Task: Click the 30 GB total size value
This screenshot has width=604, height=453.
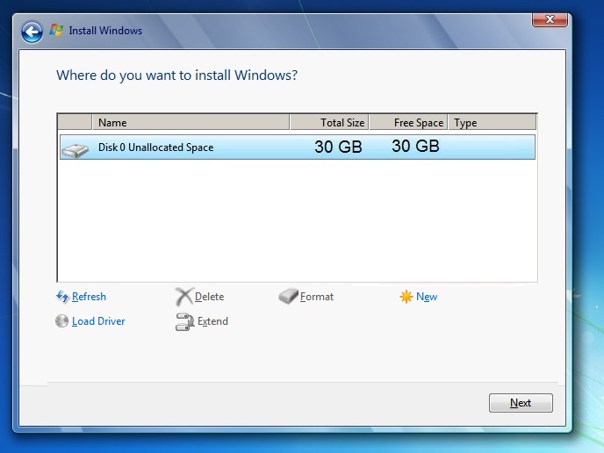Action: click(x=338, y=147)
